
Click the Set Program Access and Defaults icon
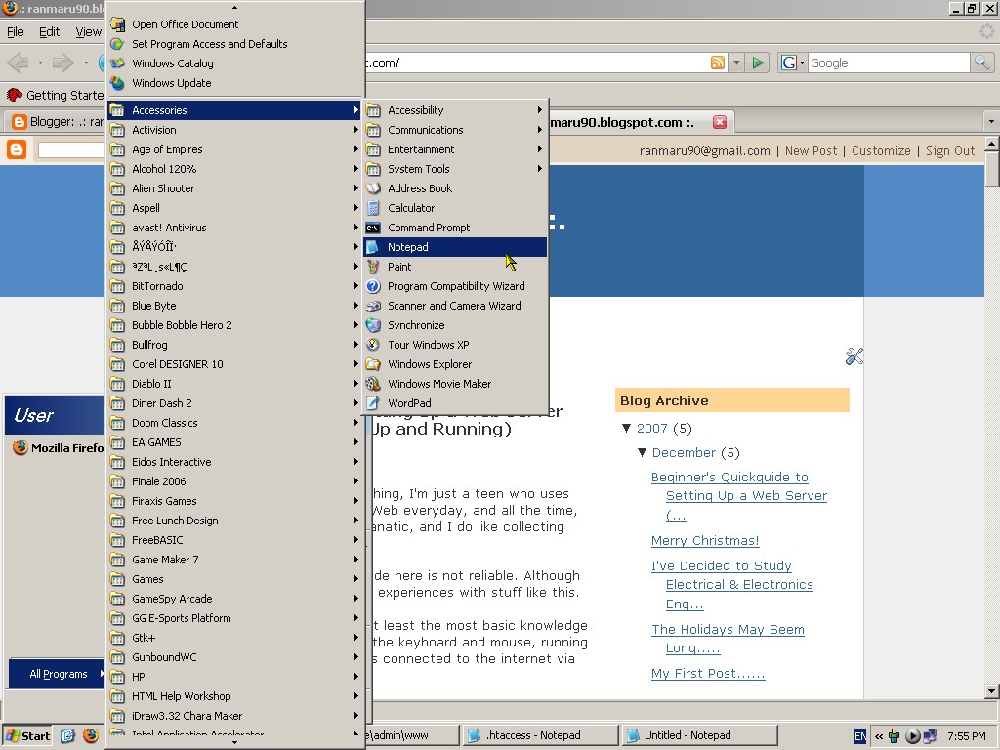117,44
